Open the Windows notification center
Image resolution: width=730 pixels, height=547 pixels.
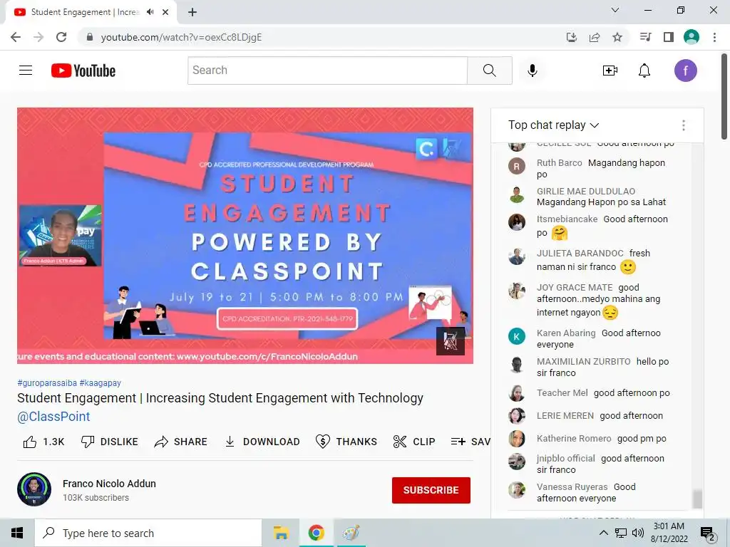[x=708, y=533]
